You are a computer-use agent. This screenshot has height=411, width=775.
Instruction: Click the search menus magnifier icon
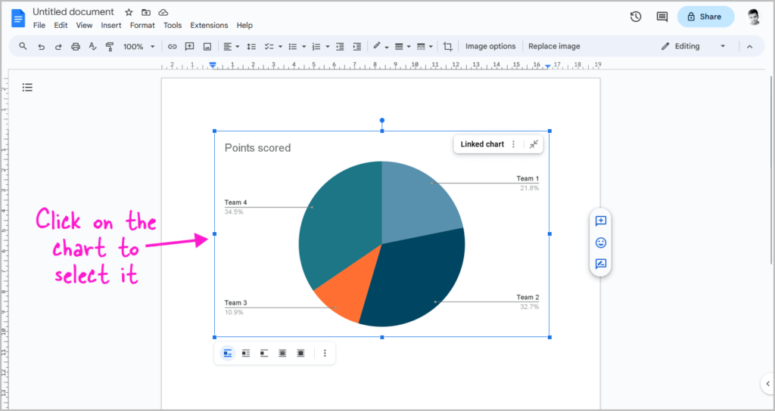23,46
